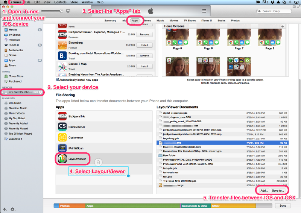301x213 pixels.
Task: Open the Controls menu
Action: click(60, 2)
